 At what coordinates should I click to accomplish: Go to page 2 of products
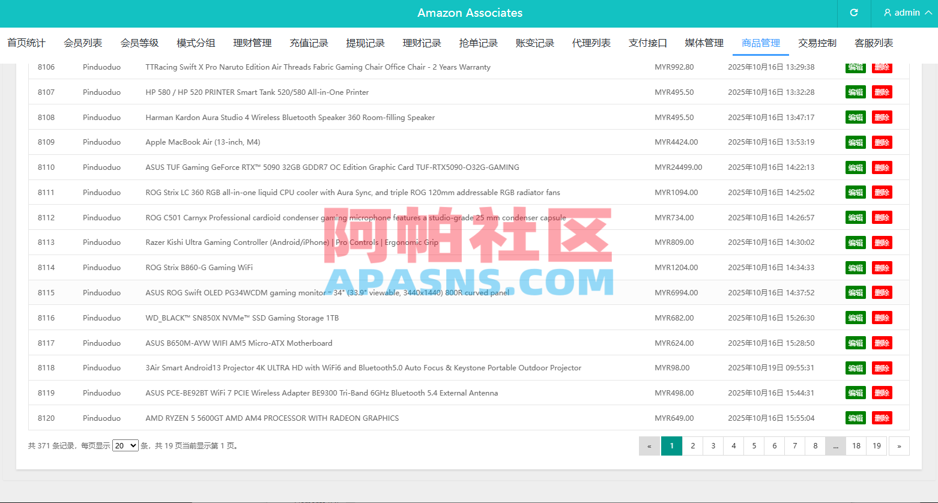click(692, 446)
